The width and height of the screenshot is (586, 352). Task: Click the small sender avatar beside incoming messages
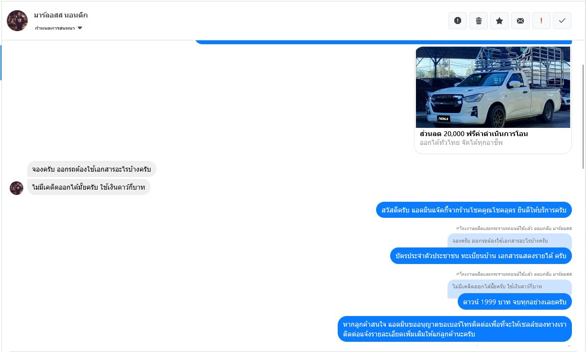click(x=17, y=188)
